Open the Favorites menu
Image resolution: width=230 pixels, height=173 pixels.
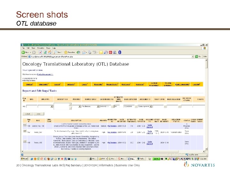point(41,48)
